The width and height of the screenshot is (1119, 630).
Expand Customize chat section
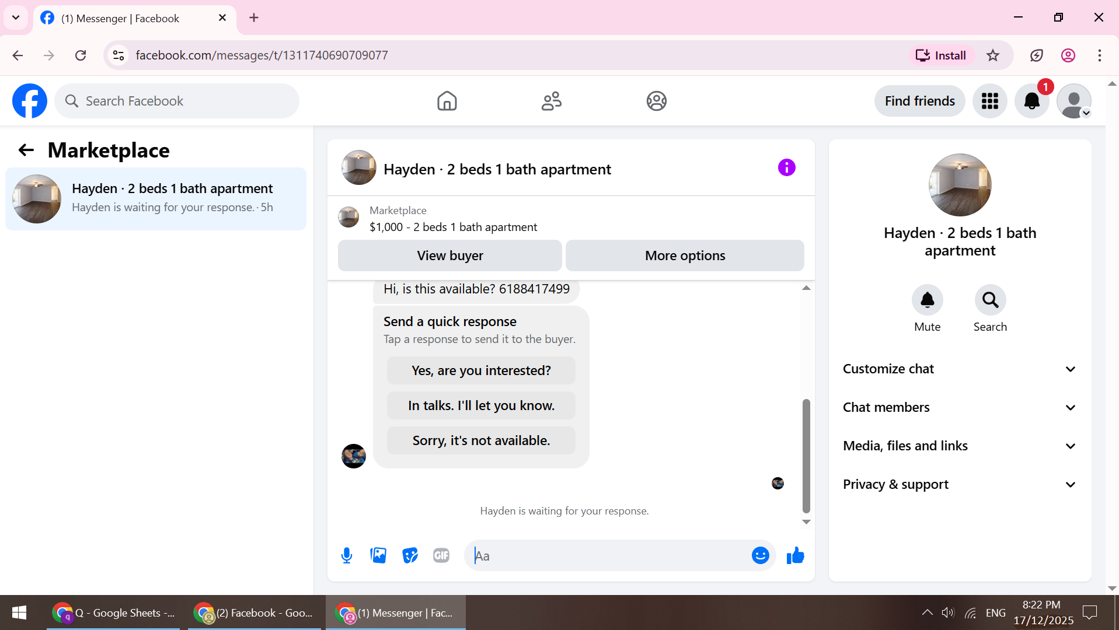[x=960, y=369]
